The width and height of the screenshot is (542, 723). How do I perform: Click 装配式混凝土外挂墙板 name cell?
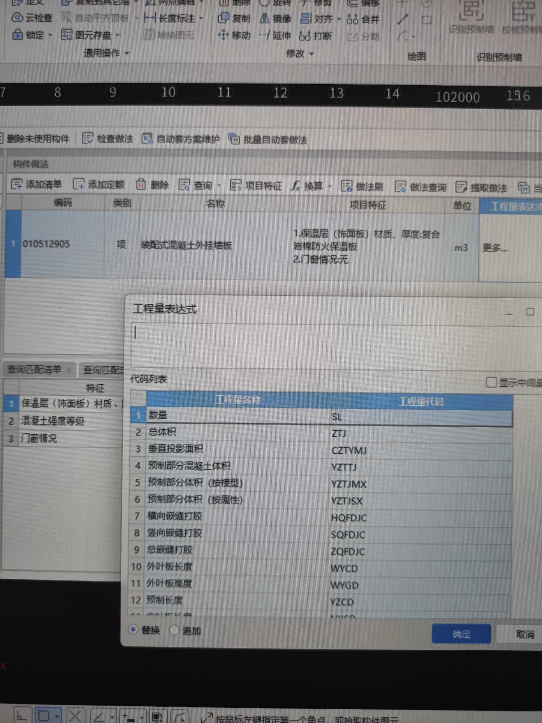(215, 245)
